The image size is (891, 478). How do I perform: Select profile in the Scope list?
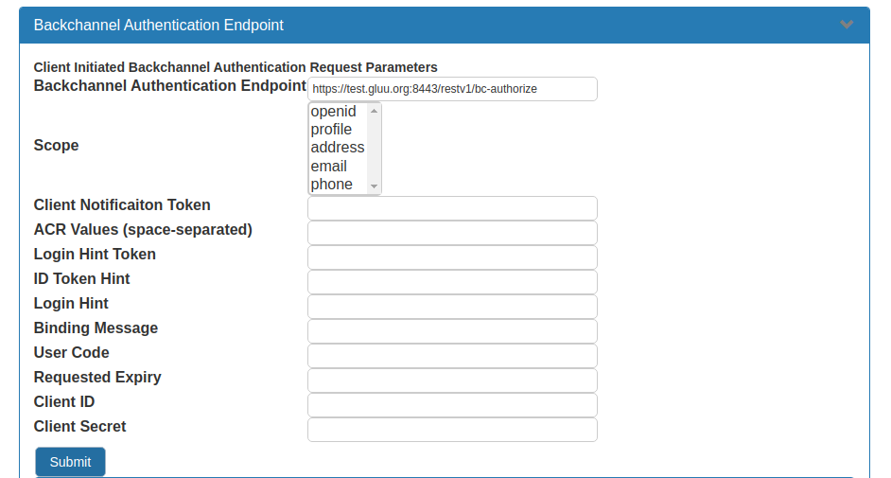coord(332,130)
